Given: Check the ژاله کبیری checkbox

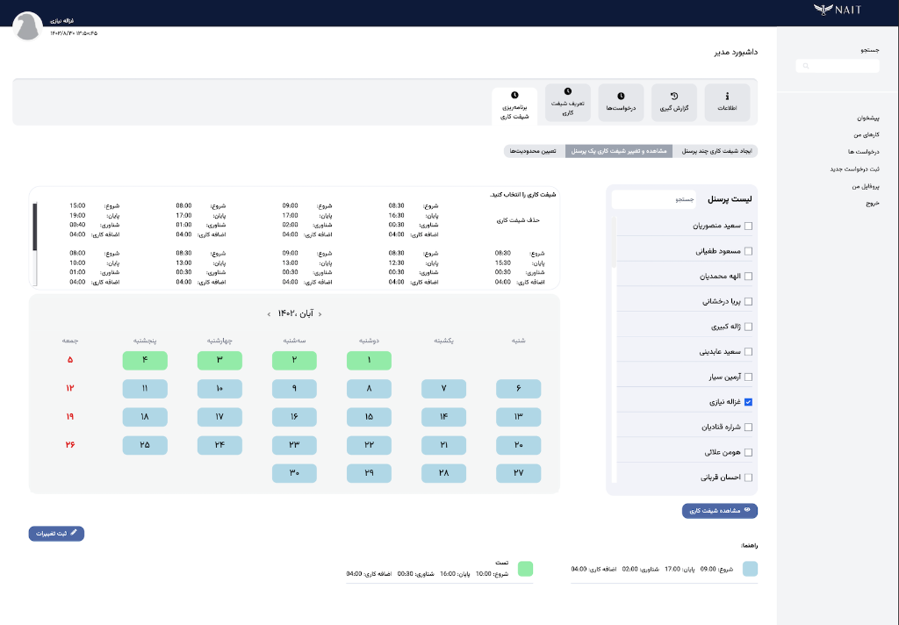Looking at the screenshot, I should (748, 327).
